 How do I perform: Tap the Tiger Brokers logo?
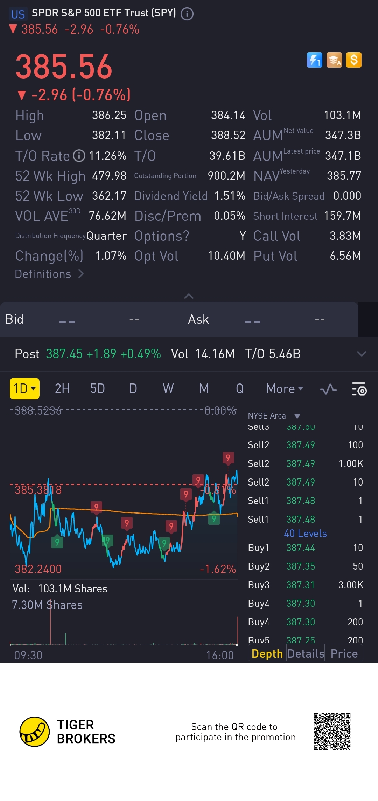click(34, 732)
